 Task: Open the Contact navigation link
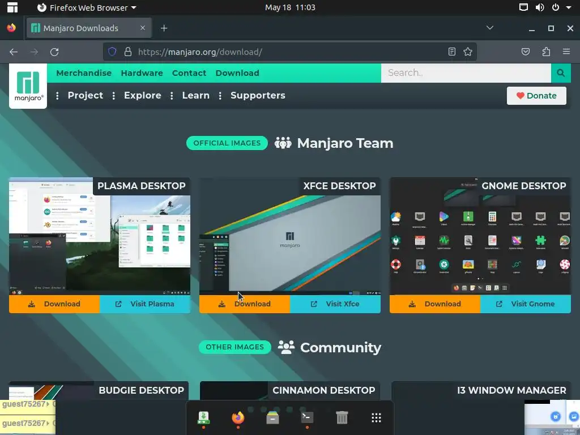click(189, 73)
